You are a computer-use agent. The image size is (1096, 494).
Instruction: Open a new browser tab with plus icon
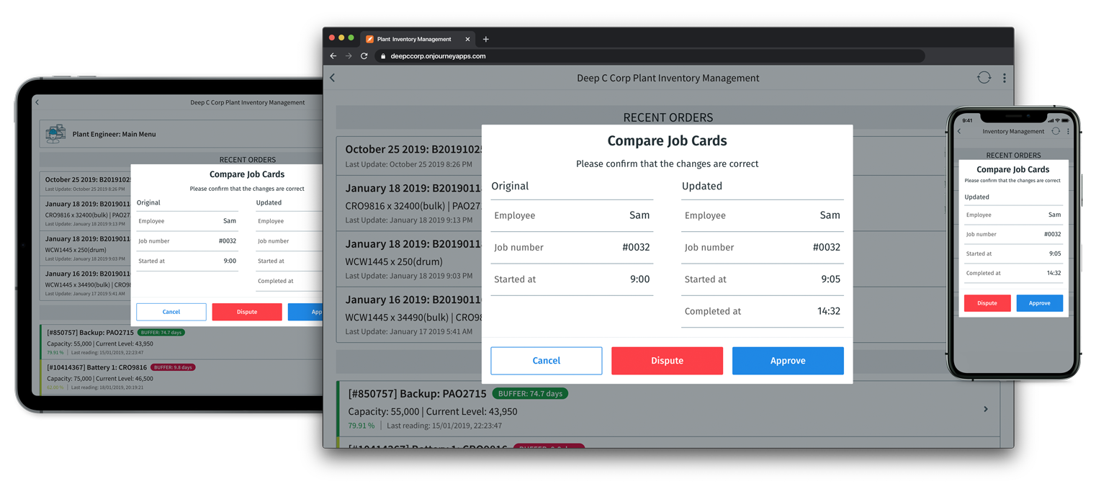coord(485,39)
